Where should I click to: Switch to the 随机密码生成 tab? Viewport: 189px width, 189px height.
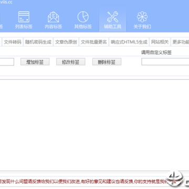(x=38, y=42)
